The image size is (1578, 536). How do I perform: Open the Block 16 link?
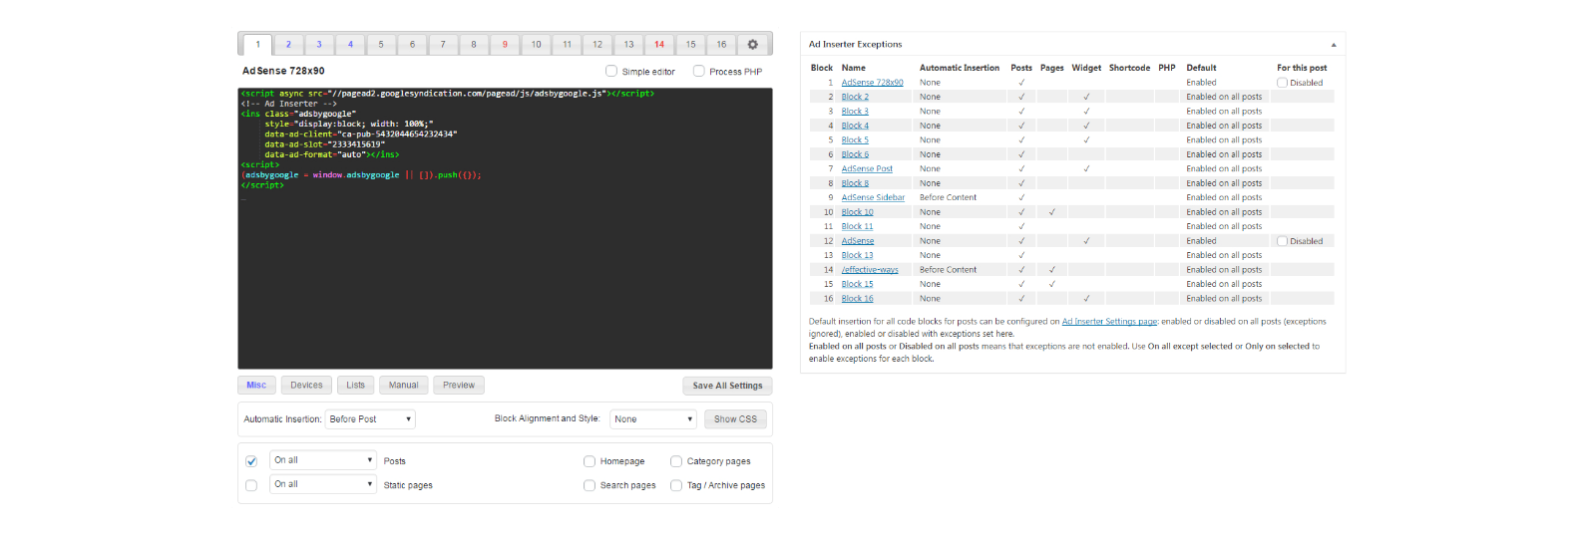tap(857, 299)
